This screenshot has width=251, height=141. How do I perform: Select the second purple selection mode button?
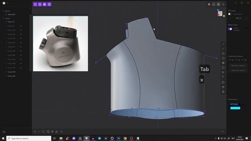tap(40, 4)
